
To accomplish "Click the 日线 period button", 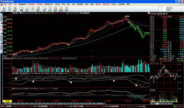I will pyautogui.click(x=7, y=101).
